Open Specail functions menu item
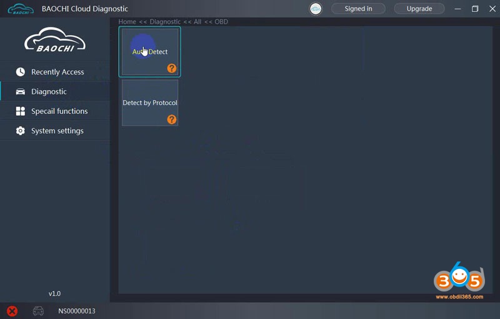This screenshot has height=319, width=500. tap(55, 111)
